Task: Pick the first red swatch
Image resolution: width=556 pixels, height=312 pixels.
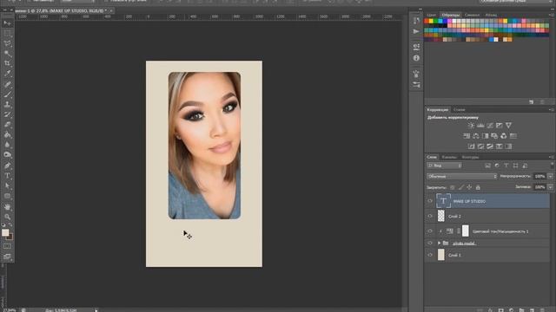Action: pos(427,21)
